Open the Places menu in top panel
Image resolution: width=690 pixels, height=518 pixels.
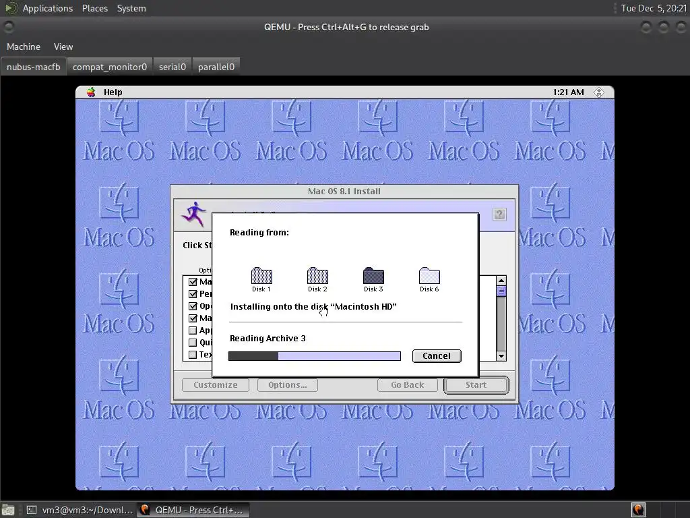coord(95,8)
